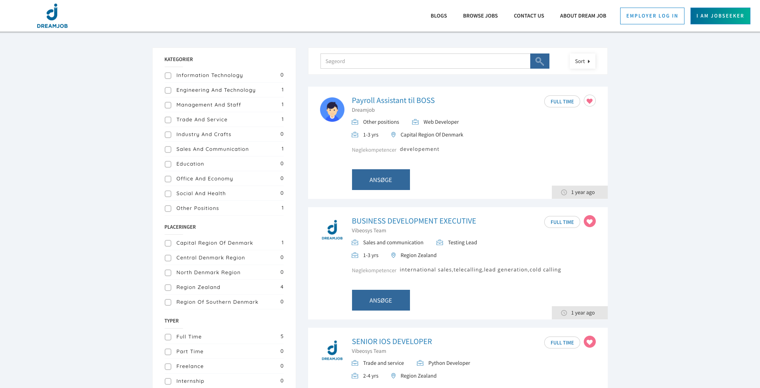The height and width of the screenshot is (388, 760).
Task: Favorite the Payroll Assistant til BOSS job
Action: click(x=589, y=101)
